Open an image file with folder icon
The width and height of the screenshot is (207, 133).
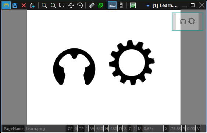(6, 5)
